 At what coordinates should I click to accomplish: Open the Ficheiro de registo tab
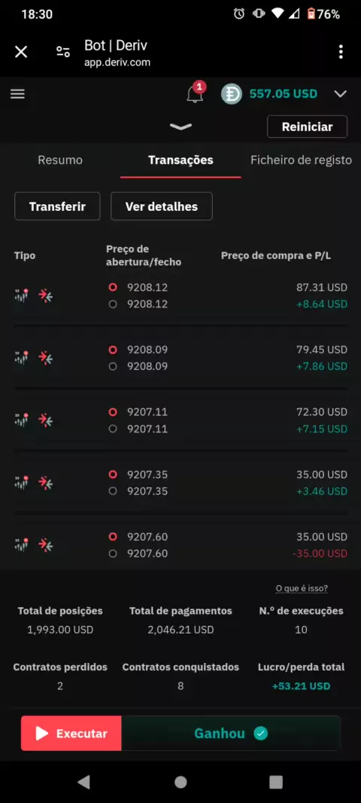click(x=301, y=160)
